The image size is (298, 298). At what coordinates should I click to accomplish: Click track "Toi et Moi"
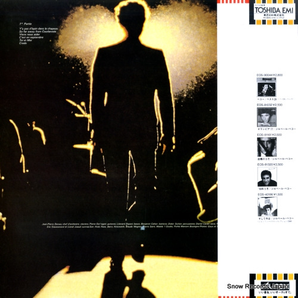click(26, 40)
